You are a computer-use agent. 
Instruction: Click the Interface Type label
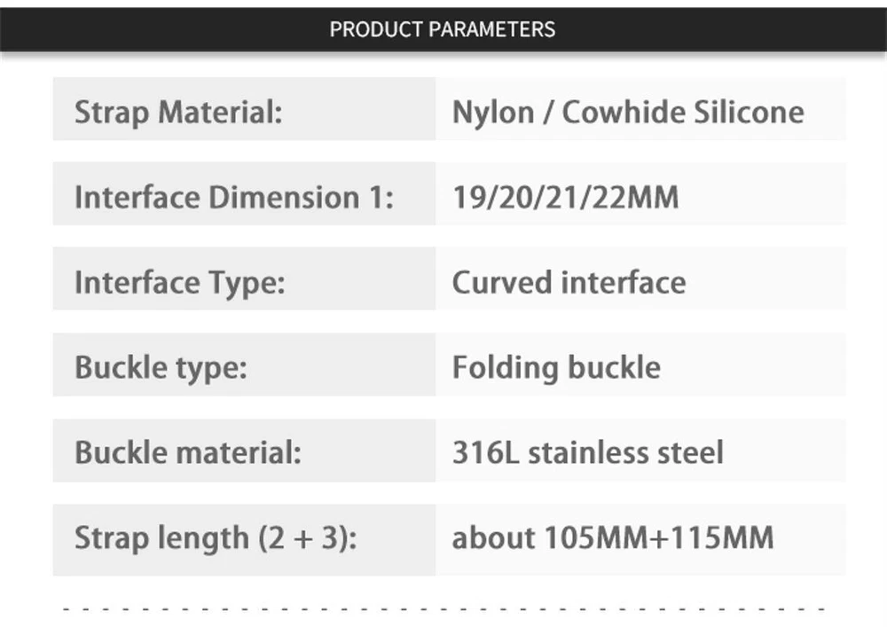[x=179, y=283]
